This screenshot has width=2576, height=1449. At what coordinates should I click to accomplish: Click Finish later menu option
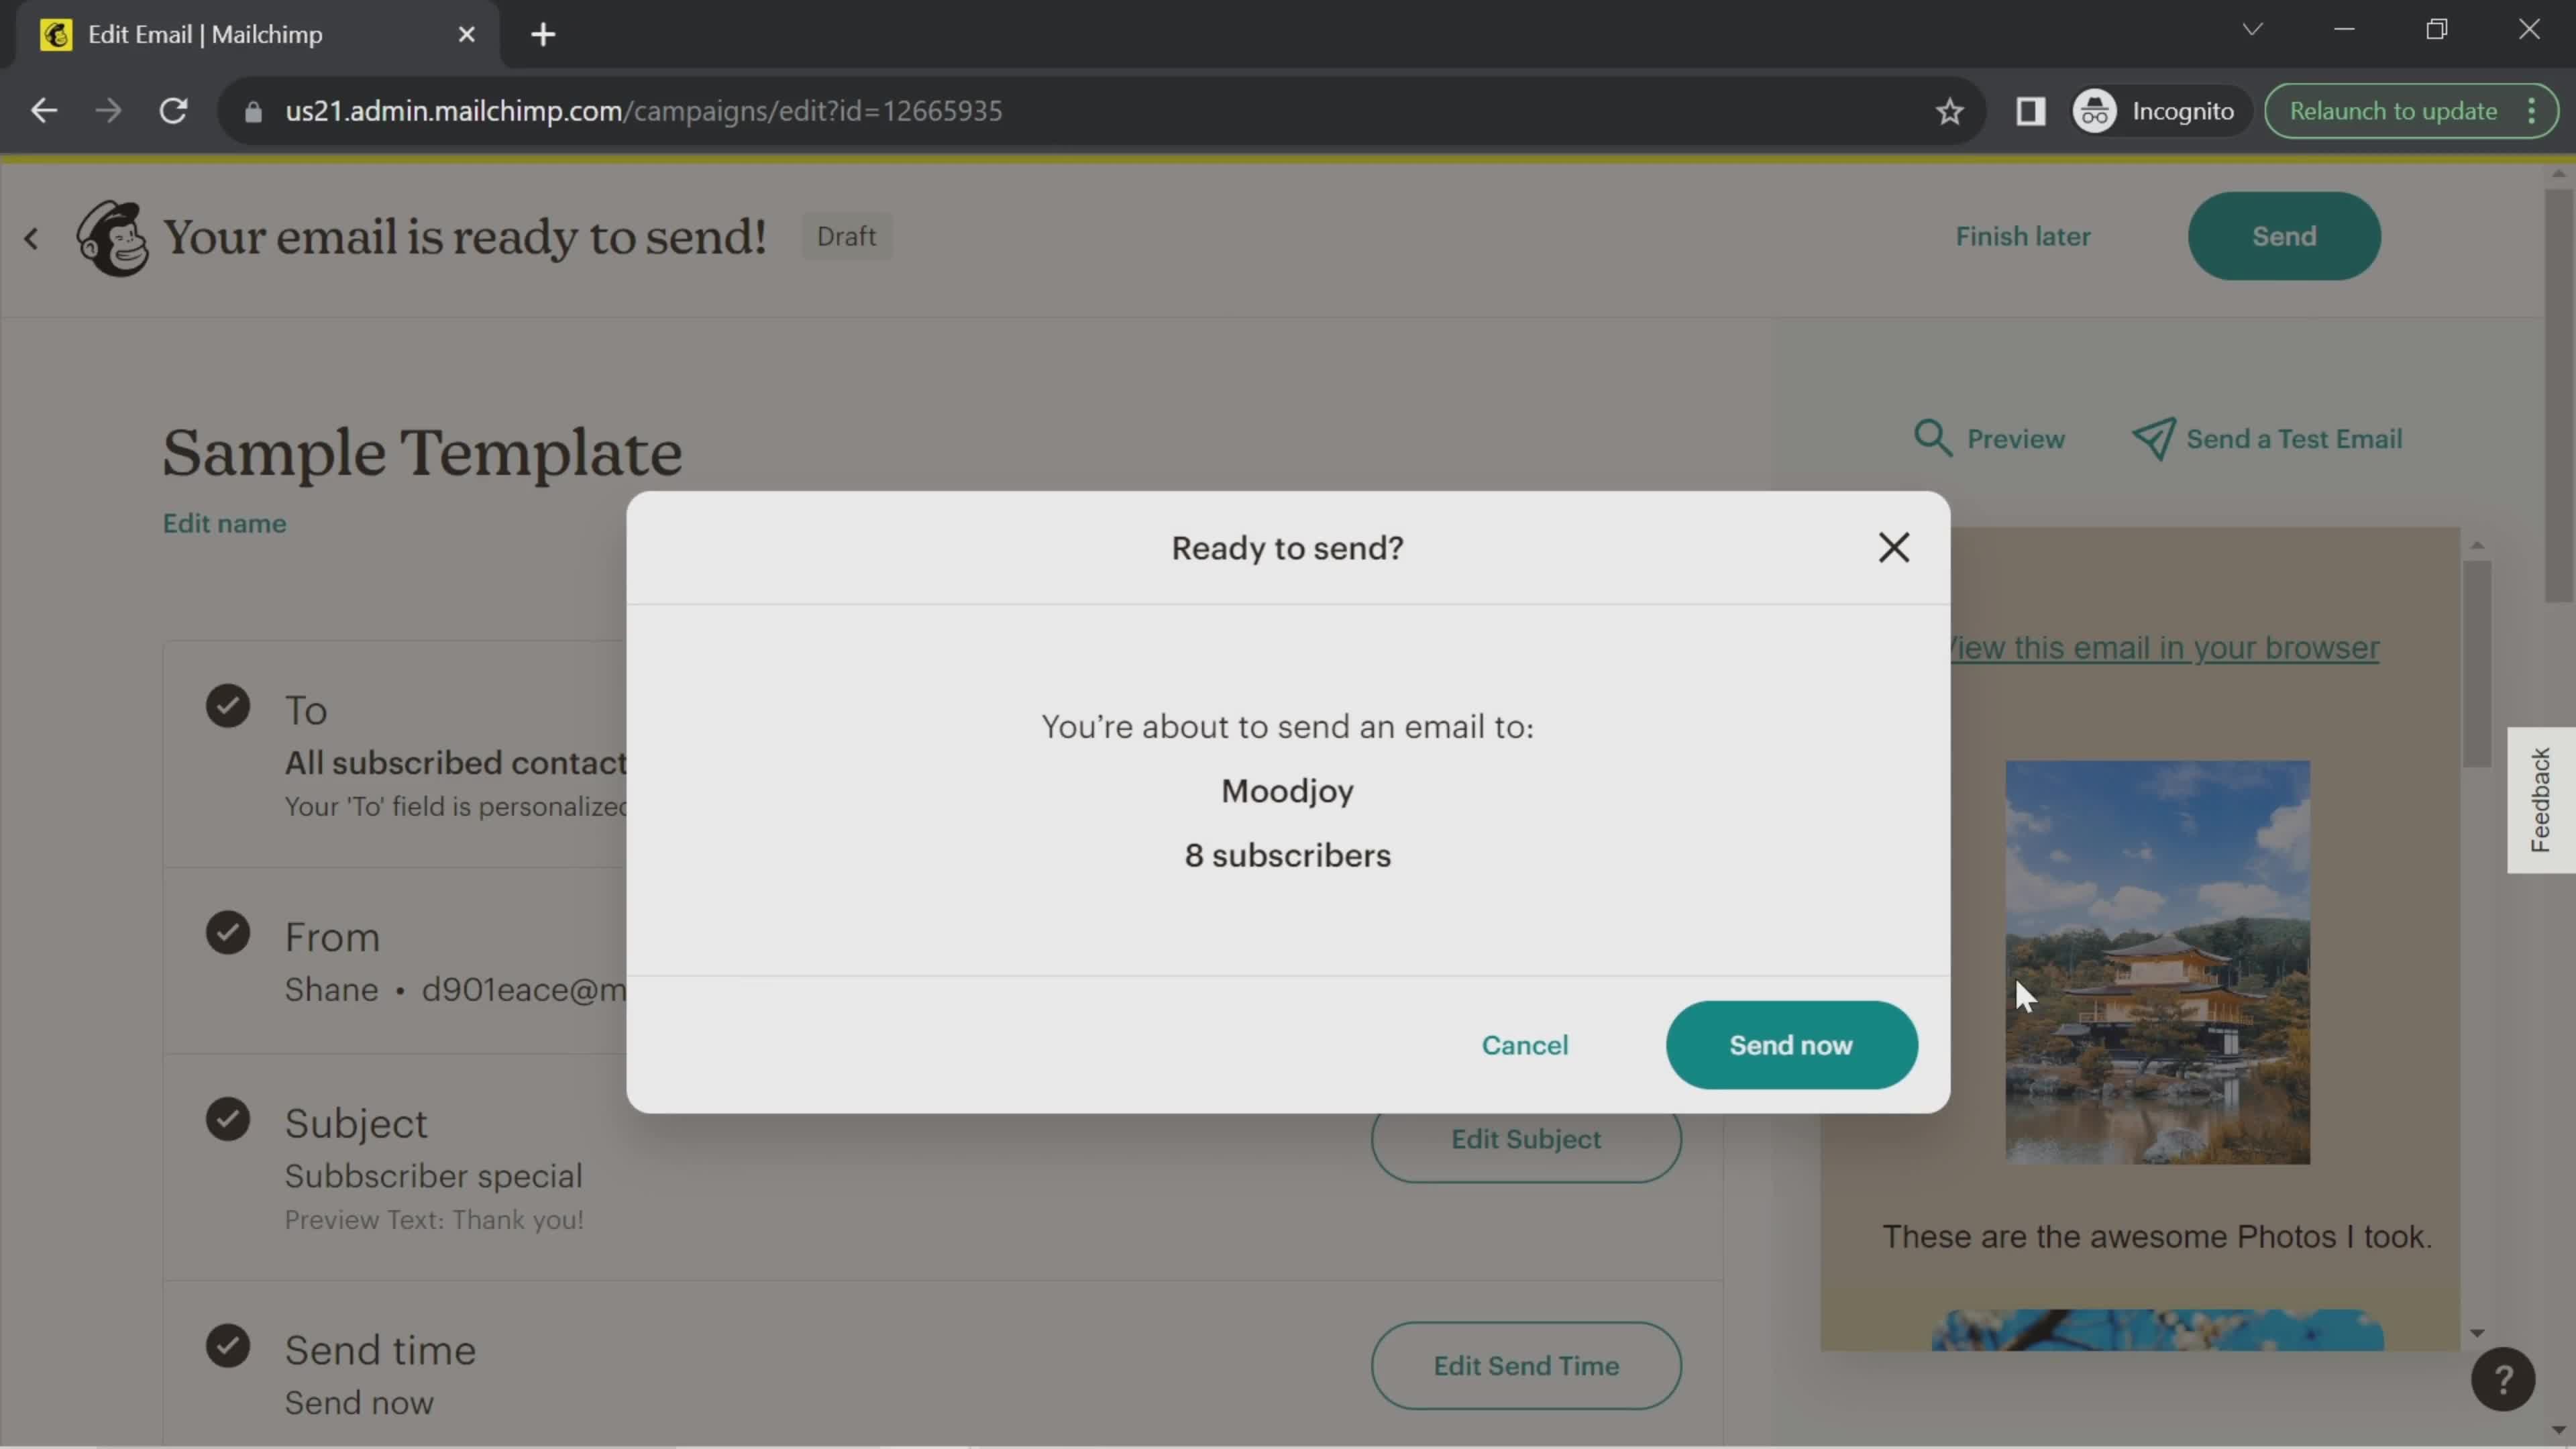pos(2024,235)
